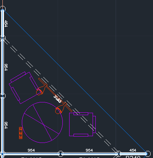
Task: Pick the lower orange wall lamp symbol
Action: click(x=61, y=108)
